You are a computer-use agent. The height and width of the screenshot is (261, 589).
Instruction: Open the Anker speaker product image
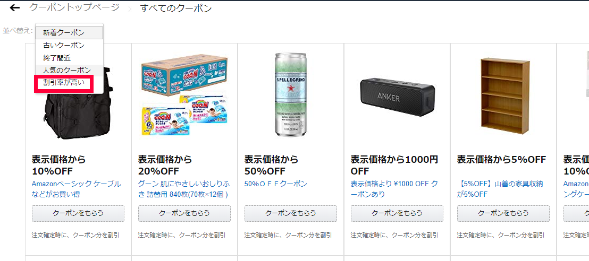397,96
